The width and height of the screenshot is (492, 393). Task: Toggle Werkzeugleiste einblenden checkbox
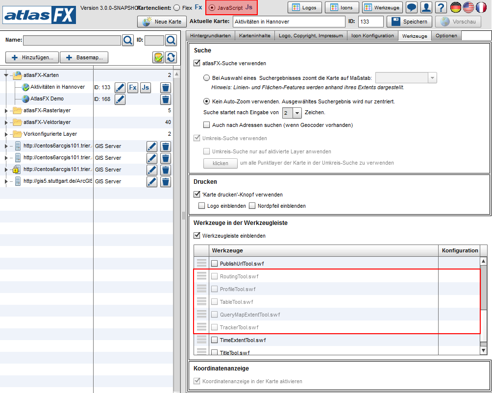point(197,236)
